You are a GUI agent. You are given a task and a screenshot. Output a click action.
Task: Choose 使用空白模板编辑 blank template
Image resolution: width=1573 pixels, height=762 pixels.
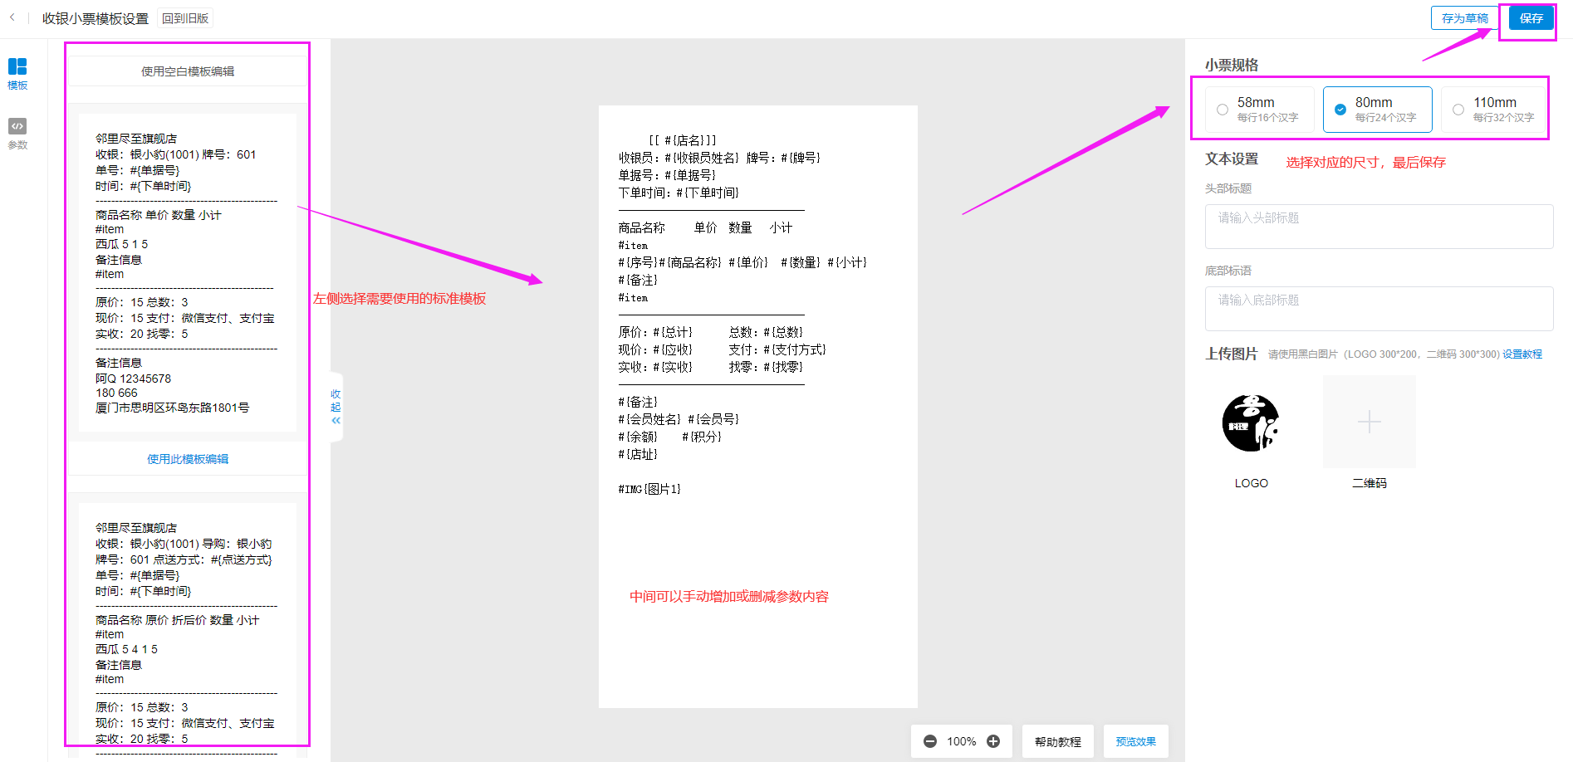(188, 71)
